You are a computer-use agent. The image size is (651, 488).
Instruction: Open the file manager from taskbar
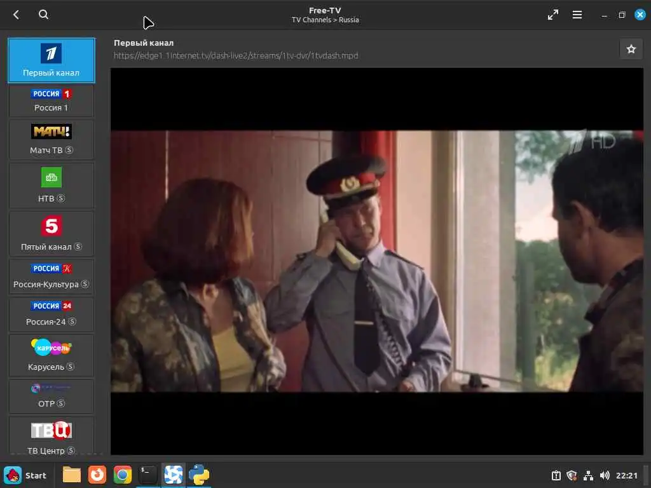coord(71,475)
